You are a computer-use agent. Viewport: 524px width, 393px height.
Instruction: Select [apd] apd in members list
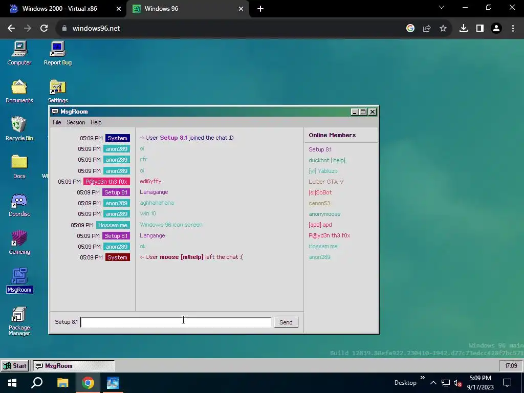[320, 225]
